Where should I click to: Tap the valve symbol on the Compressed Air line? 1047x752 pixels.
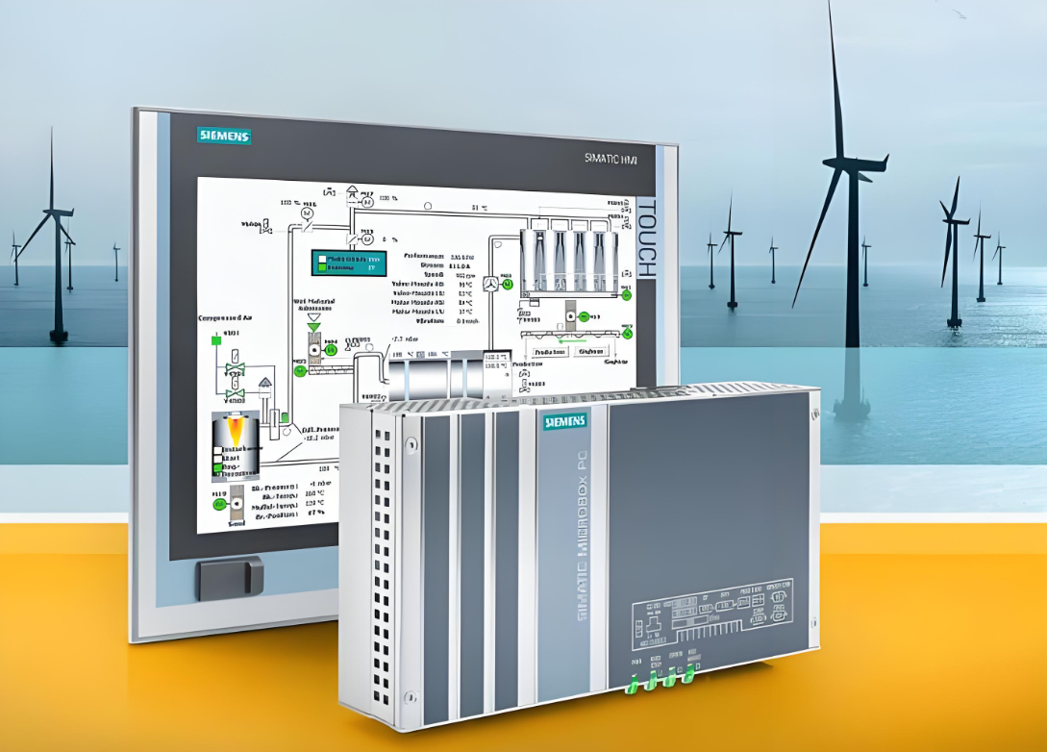coord(234,366)
